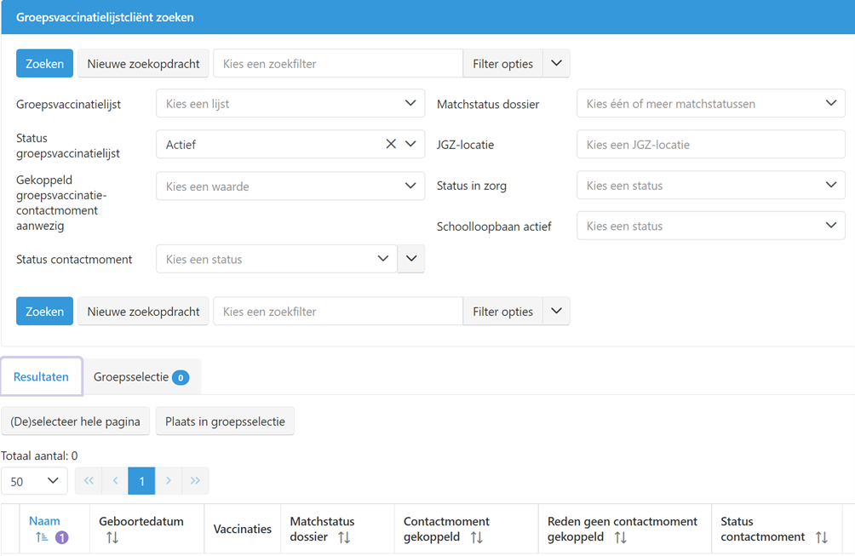Click Plaats in groepsselectie button

(225, 421)
